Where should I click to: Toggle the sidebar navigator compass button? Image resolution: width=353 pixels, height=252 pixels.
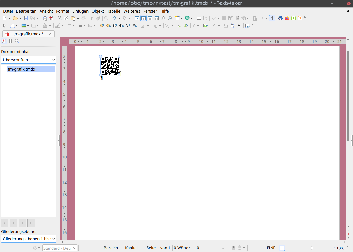pos(4,41)
